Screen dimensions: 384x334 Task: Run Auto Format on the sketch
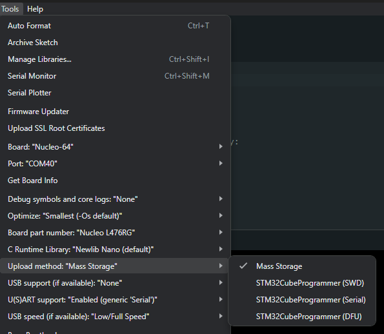(x=115, y=26)
